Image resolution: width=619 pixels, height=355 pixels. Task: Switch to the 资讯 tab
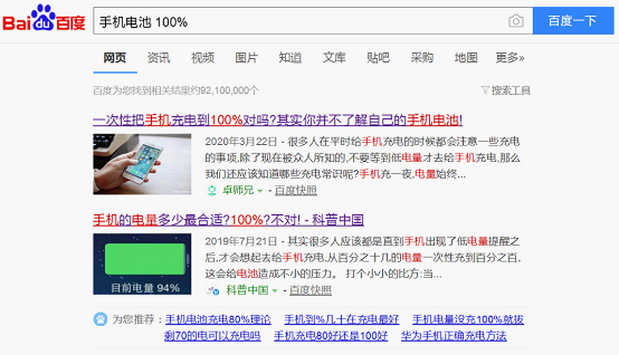(x=158, y=58)
